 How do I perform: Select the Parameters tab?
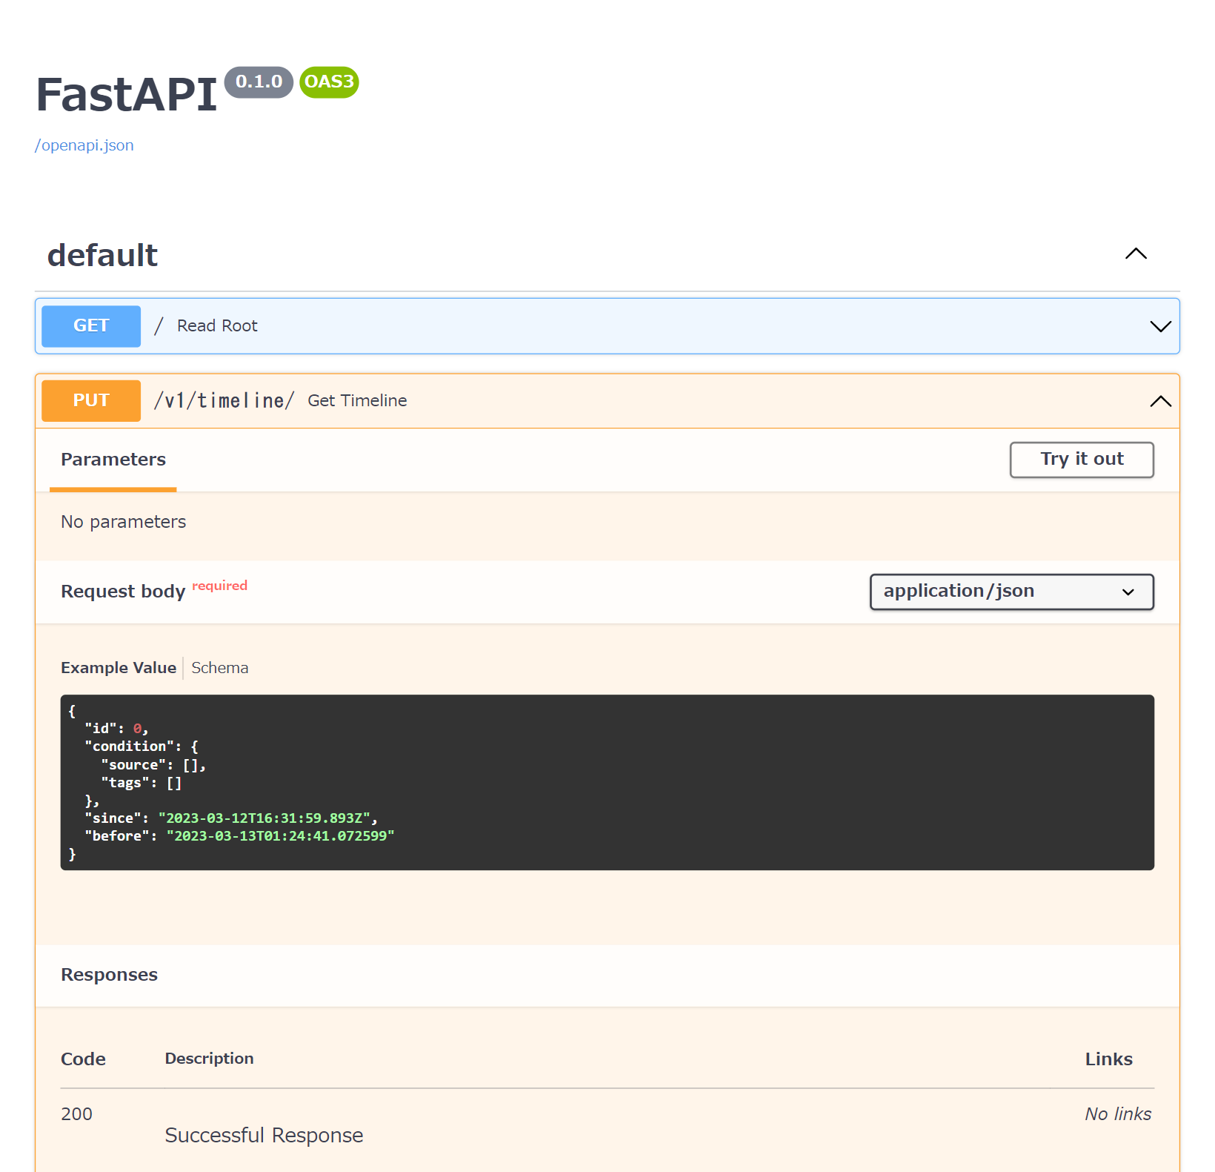pyautogui.click(x=113, y=460)
